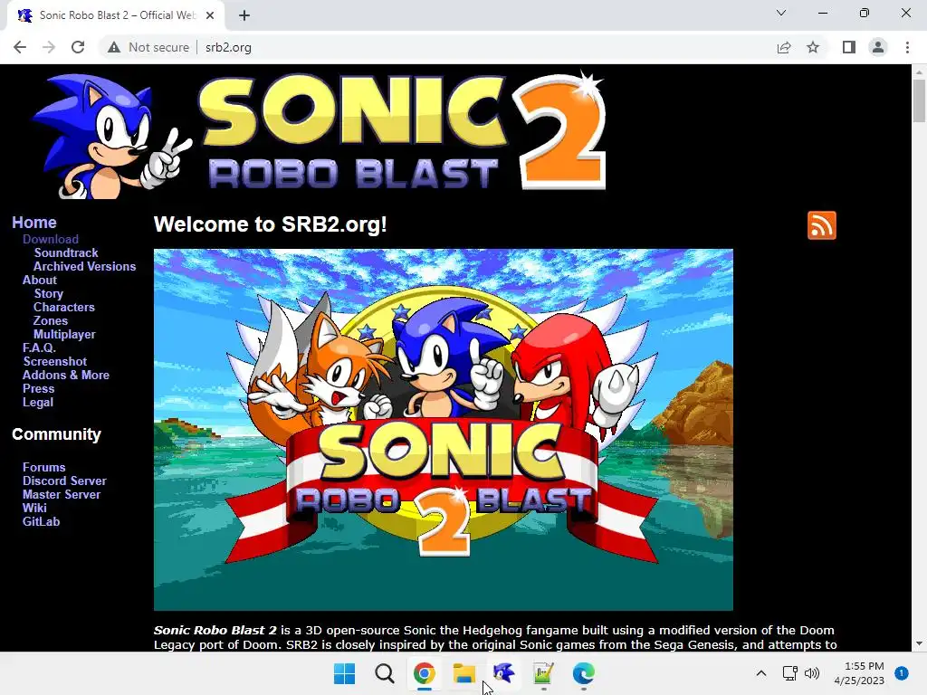Reload the srb2.org page
Screen dimensions: 927x695
tap(78, 47)
